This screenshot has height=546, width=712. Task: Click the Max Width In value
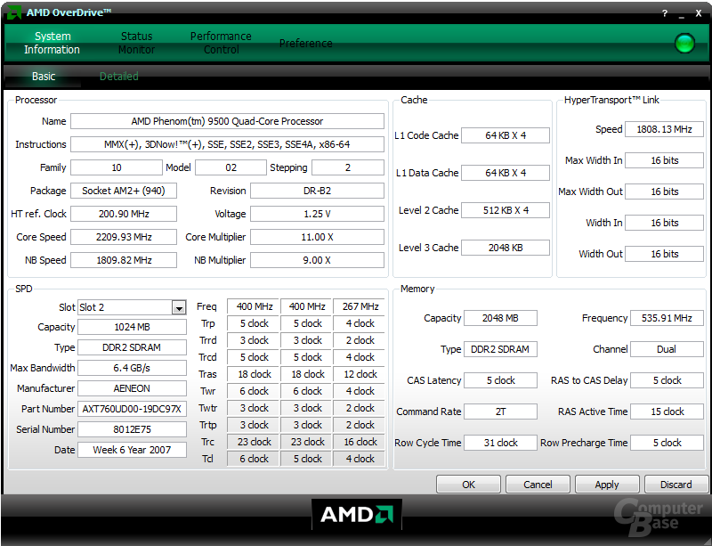pos(664,160)
